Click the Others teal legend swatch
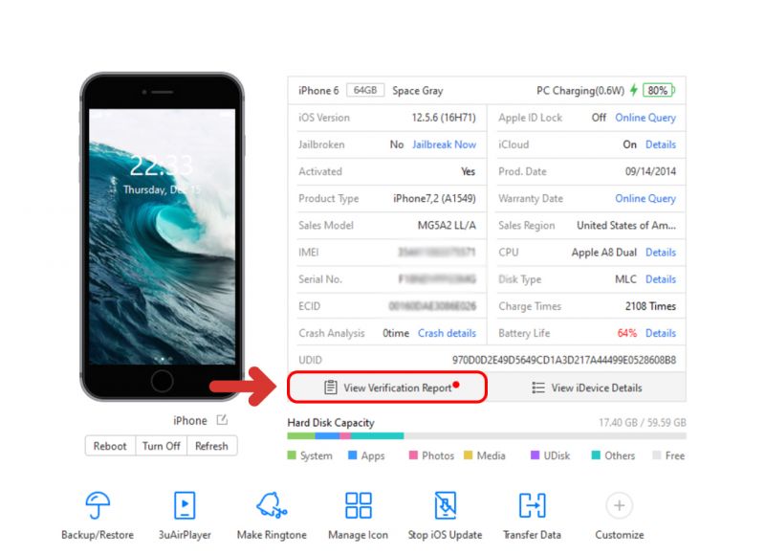765x554 pixels. pyautogui.click(x=595, y=454)
